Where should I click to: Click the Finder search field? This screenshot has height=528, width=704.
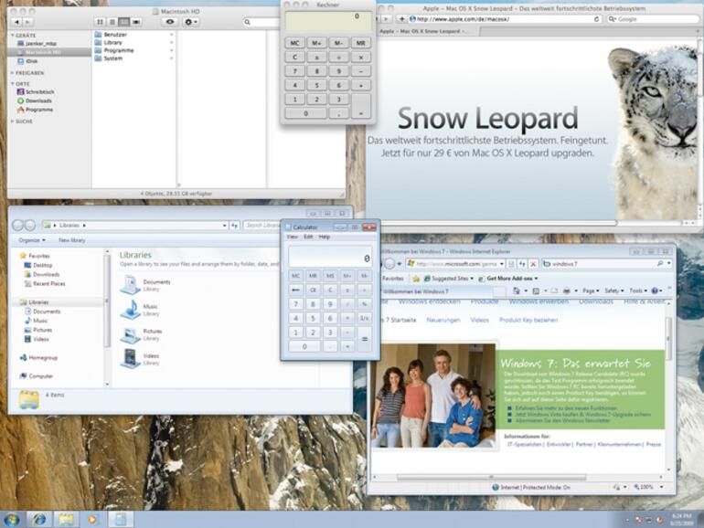262,22
